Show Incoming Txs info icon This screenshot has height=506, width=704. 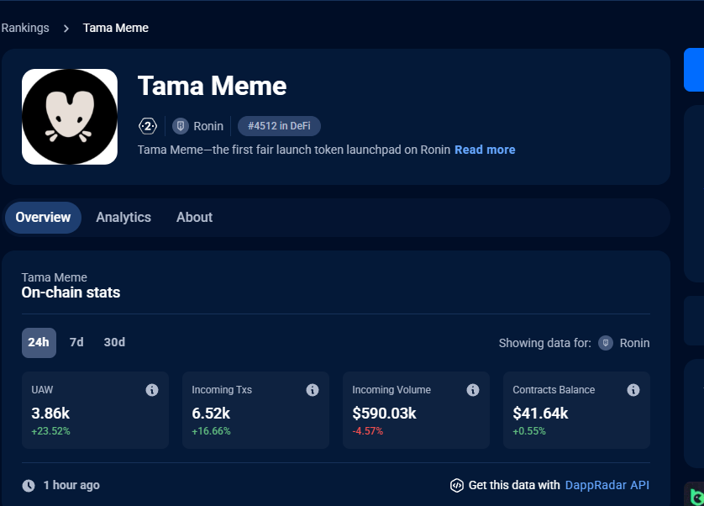313,390
